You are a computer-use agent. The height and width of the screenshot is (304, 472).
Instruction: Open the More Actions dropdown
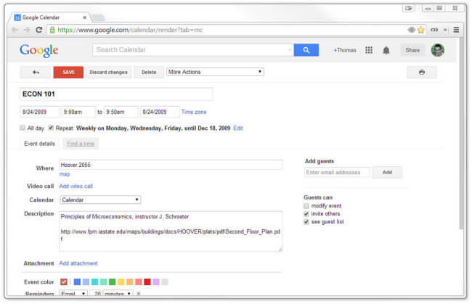[x=215, y=72]
